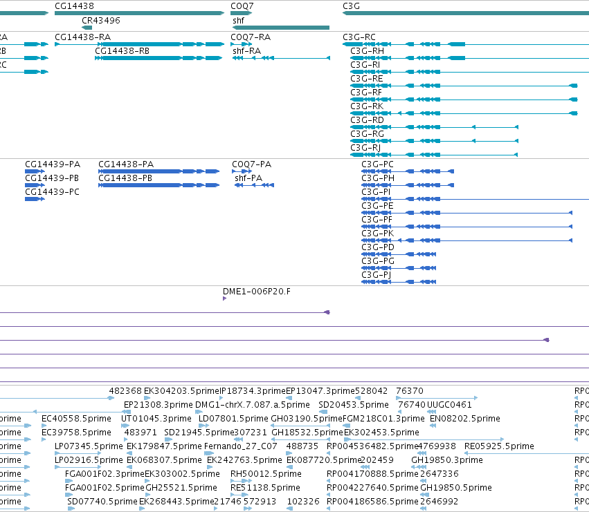Click protein label COQ7-PA
The image size is (589, 512).
(252, 164)
